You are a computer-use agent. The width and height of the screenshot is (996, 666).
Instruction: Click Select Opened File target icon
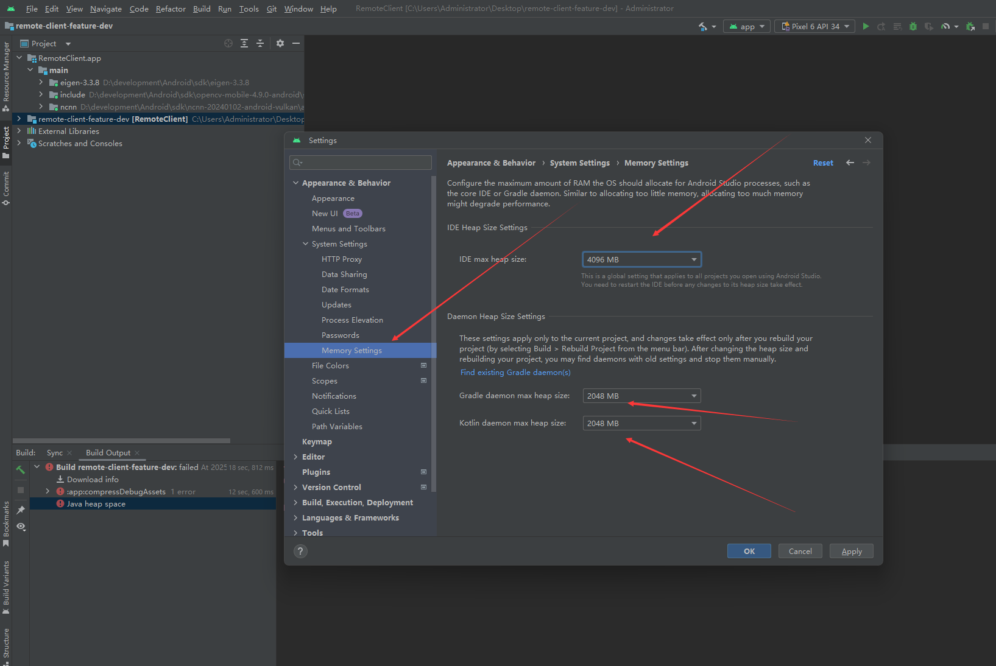tap(228, 43)
